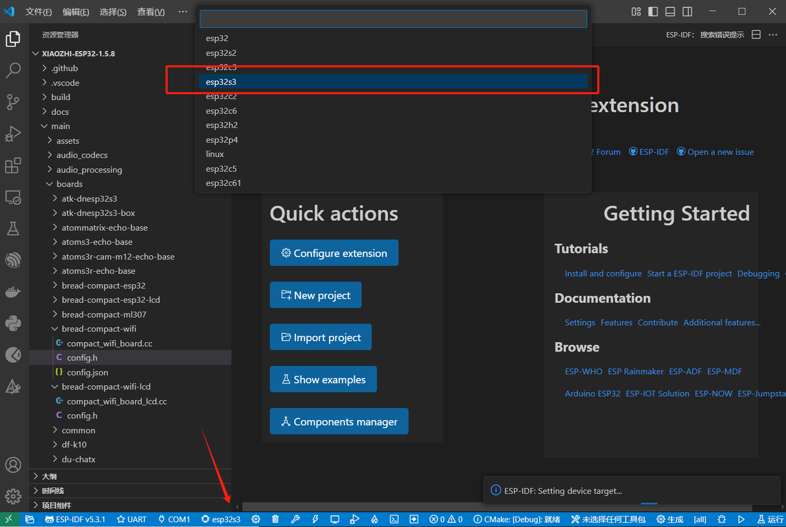Open the Source Control view in activity bar
Viewport: 786px width, 527px height.
click(13, 102)
